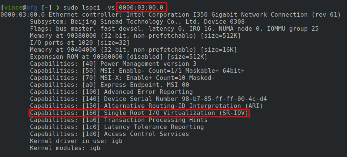
Task: Click the Kernel driver in use line
Action: tap(76, 141)
